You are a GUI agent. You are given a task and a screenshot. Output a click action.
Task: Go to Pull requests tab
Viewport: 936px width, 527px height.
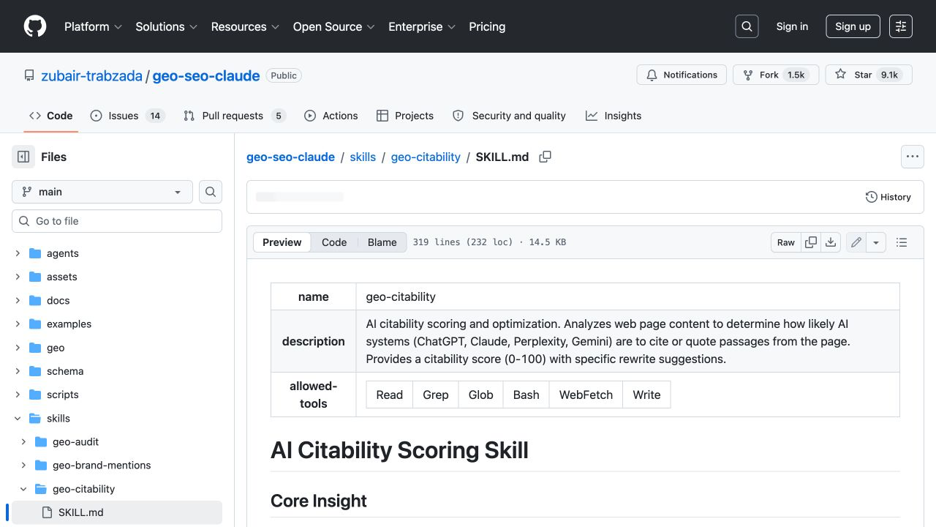click(x=234, y=116)
